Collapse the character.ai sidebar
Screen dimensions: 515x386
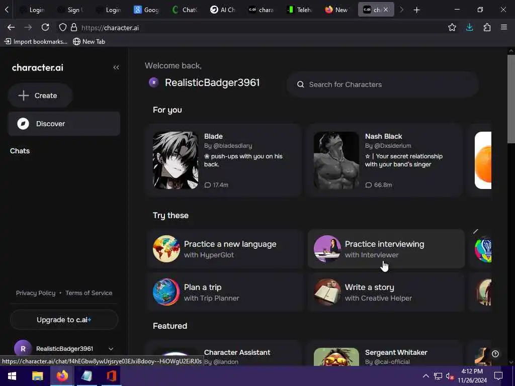point(116,67)
